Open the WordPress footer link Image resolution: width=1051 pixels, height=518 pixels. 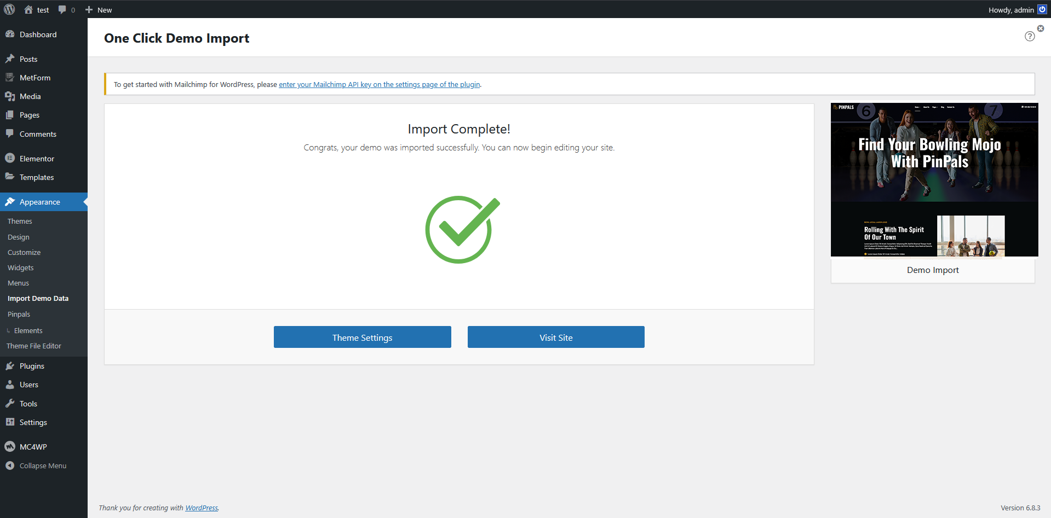click(201, 508)
